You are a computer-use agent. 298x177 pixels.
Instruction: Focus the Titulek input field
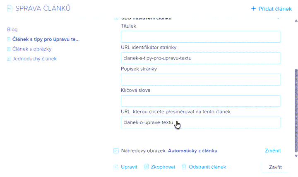point(201,37)
